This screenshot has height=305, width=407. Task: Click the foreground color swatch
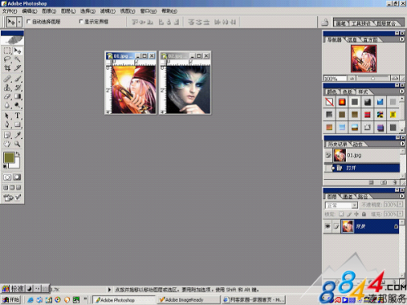tap(9, 158)
